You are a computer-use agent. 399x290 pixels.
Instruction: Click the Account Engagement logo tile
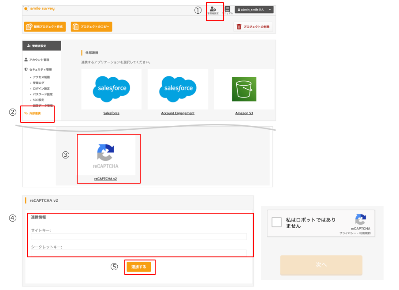click(178, 89)
